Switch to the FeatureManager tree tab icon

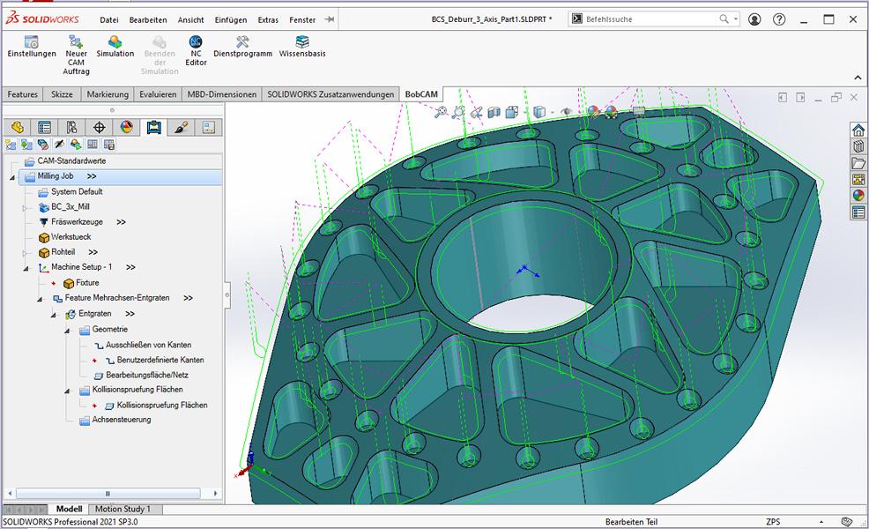17,128
